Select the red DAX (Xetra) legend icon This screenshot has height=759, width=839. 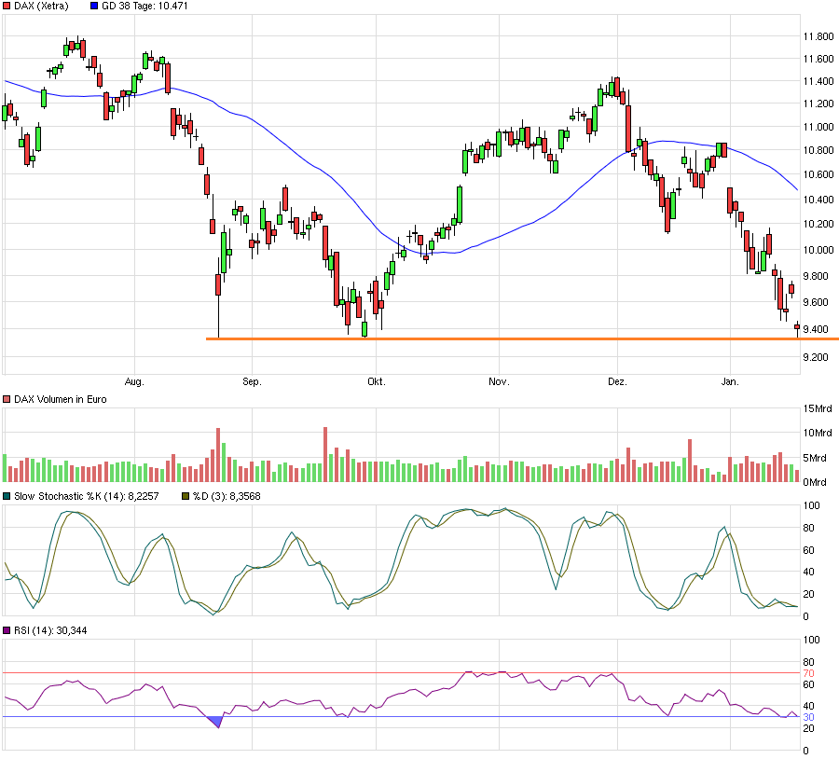click(7, 7)
